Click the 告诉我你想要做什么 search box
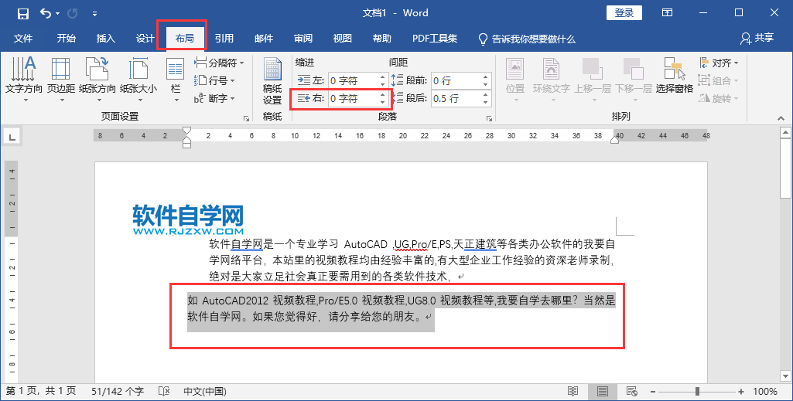Image resolution: width=793 pixels, height=401 pixels. 527,39
